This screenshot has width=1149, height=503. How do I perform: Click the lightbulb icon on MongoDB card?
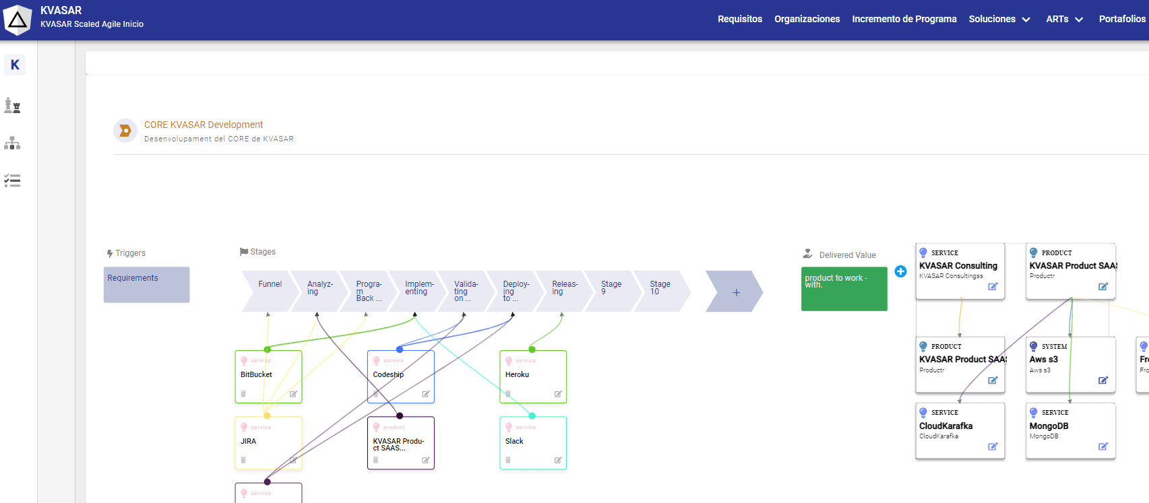[1034, 413]
